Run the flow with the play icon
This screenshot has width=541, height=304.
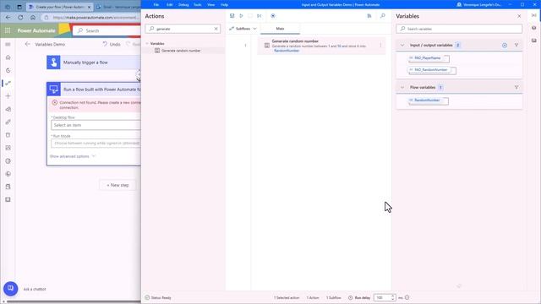click(x=241, y=16)
